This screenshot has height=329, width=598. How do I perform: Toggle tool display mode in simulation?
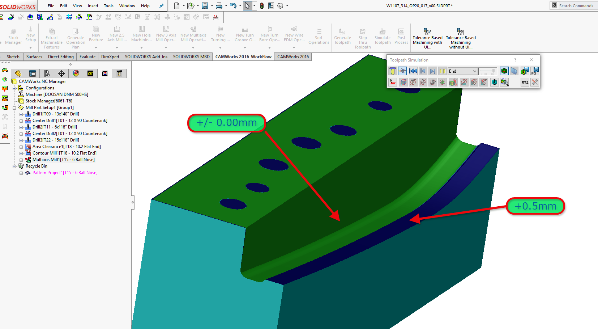(x=393, y=71)
